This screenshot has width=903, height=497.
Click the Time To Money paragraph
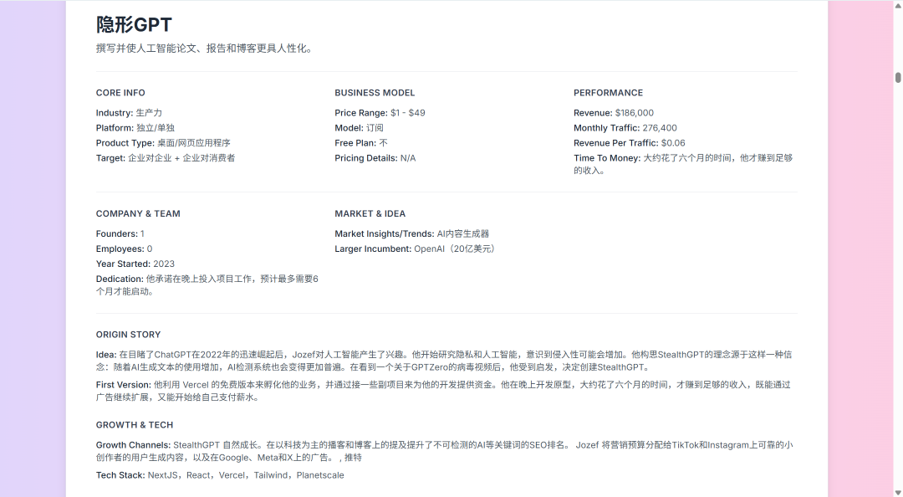coord(683,164)
